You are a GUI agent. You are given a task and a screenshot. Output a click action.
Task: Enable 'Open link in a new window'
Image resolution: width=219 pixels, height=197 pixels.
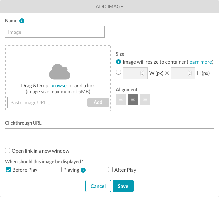coord(8,151)
